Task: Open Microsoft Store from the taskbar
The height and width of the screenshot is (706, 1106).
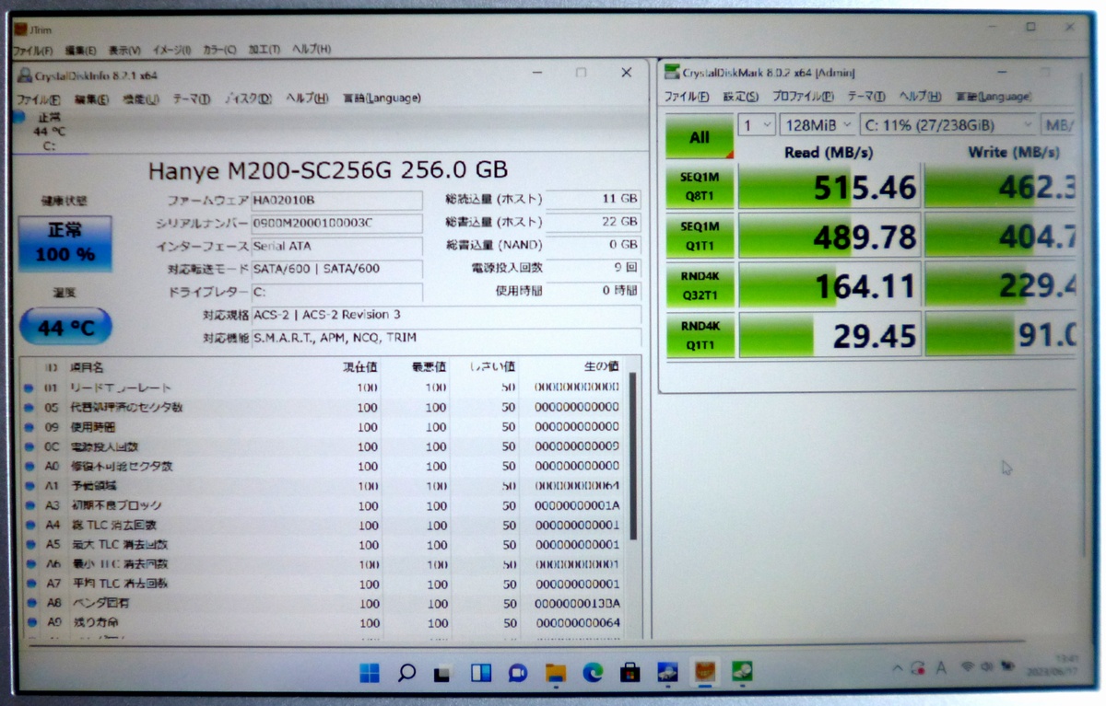Action: [x=630, y=673]
